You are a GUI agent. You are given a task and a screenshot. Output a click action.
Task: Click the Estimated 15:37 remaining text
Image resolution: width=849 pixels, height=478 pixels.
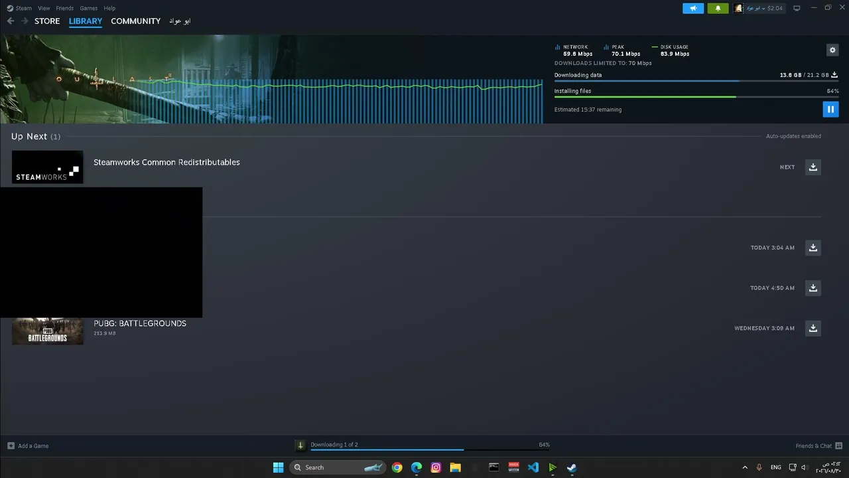pos(588,110)
